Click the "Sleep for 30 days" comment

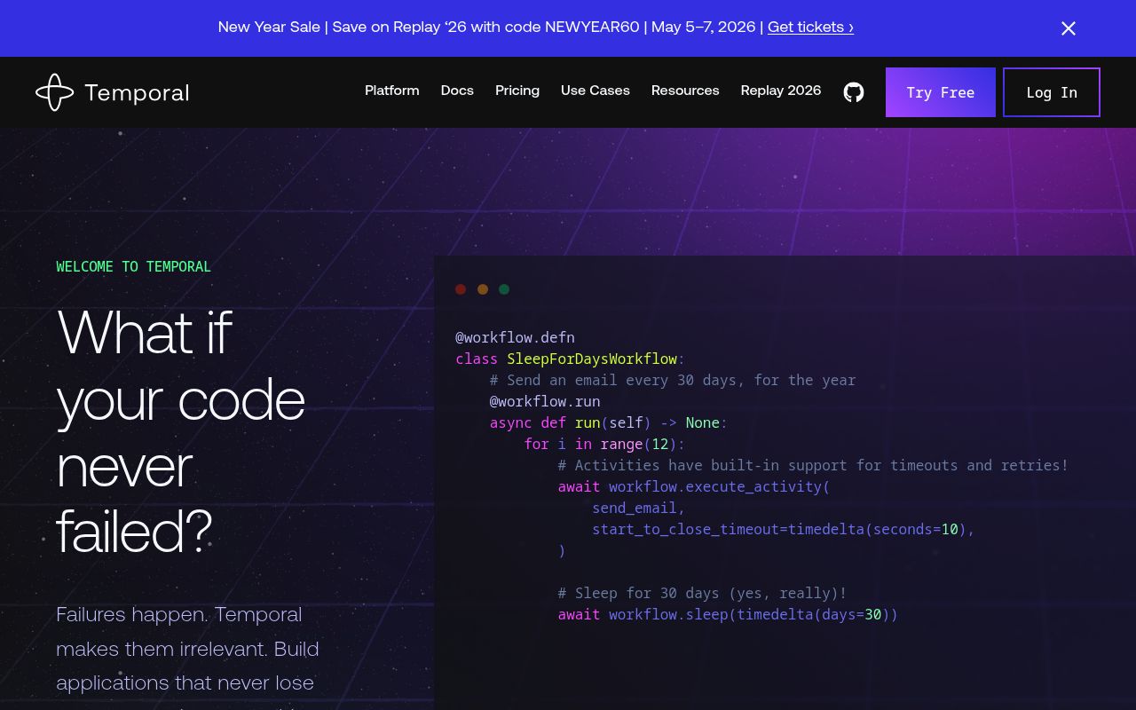coord(703,593)
